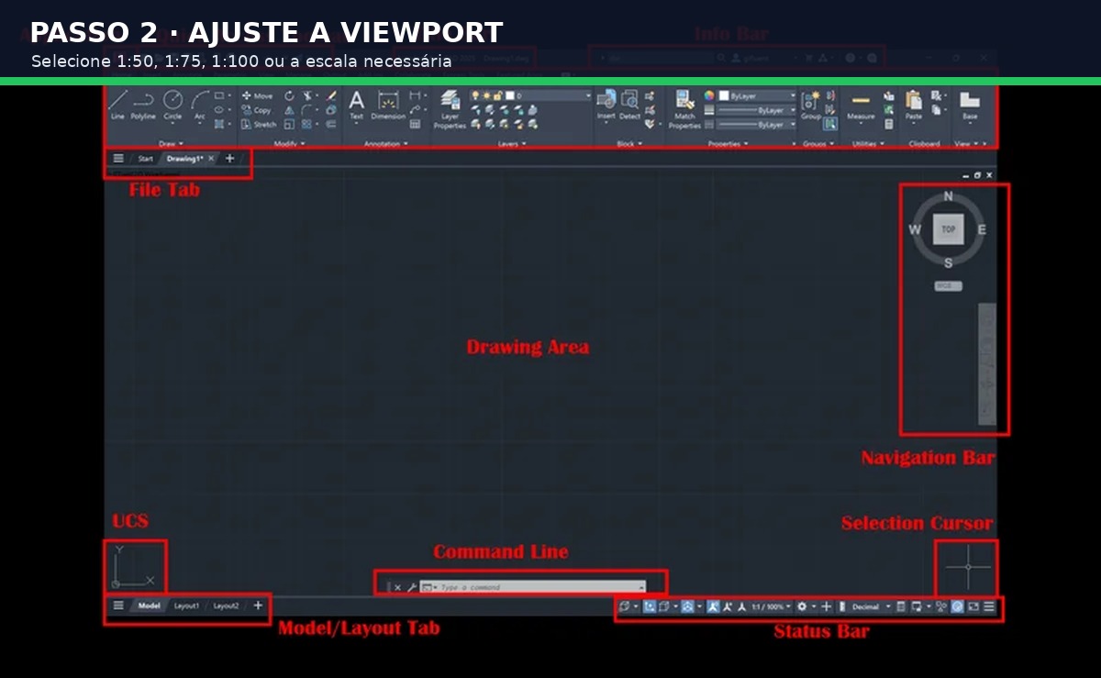Click the workspace switching gear icon
The height and width of the screenshot is (678, 1101).
802,606
